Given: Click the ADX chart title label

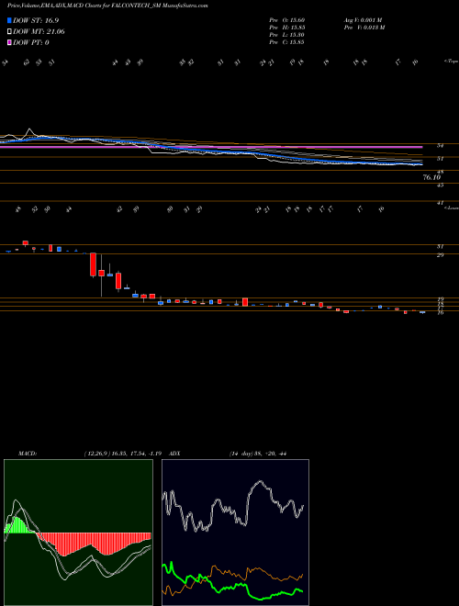Looking at the screenshot, I should pos(174,454).
